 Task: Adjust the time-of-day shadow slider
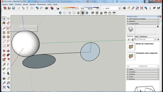pos(90,8)
